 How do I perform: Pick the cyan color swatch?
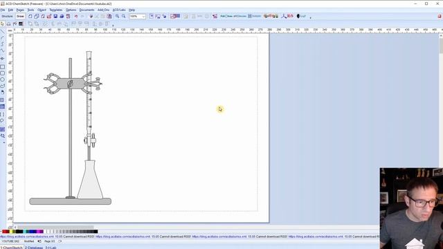point(25,232)
